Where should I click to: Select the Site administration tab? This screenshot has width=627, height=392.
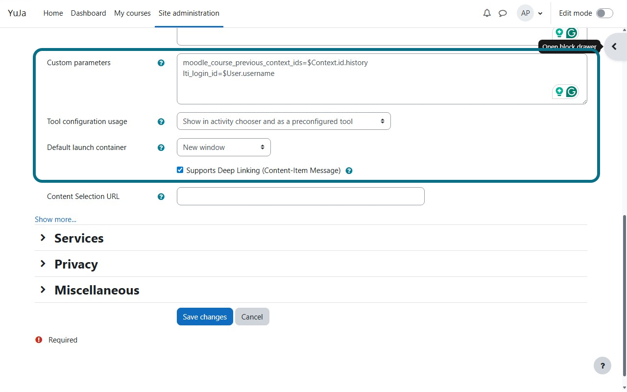(x=189, y=13)
